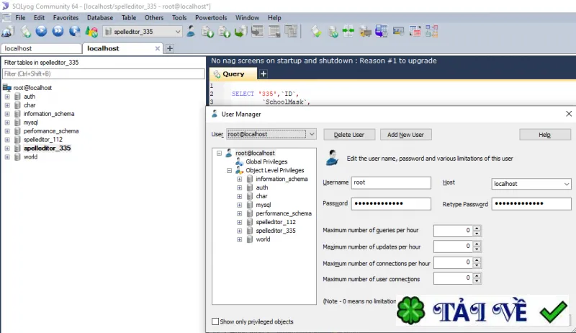Increase maximum queries per hour stepper
This screenshot has height=333, width=576.
coord(477,228)
